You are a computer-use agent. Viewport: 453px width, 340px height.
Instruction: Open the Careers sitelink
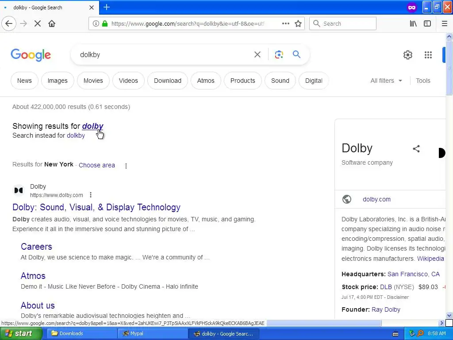(36, 246)
